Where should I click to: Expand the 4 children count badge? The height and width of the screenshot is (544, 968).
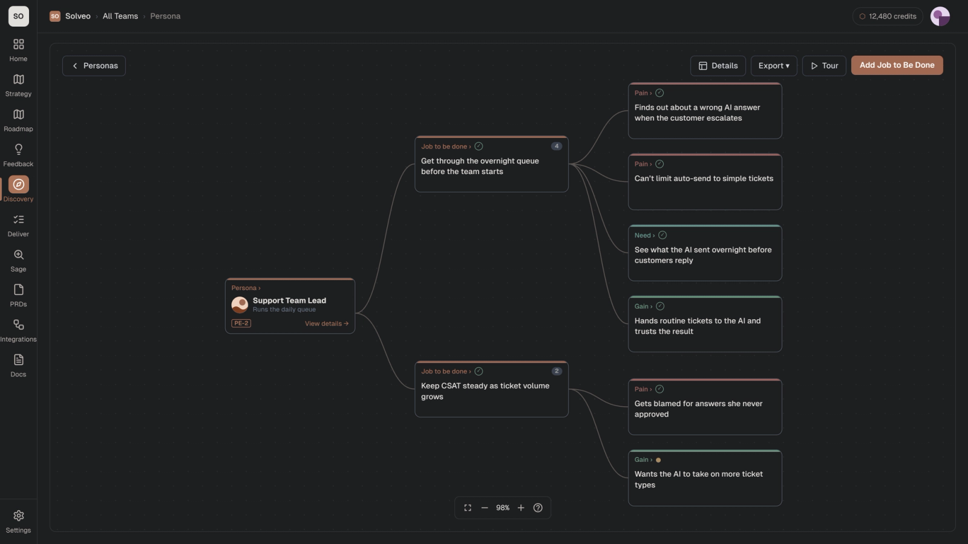point(557,146)
